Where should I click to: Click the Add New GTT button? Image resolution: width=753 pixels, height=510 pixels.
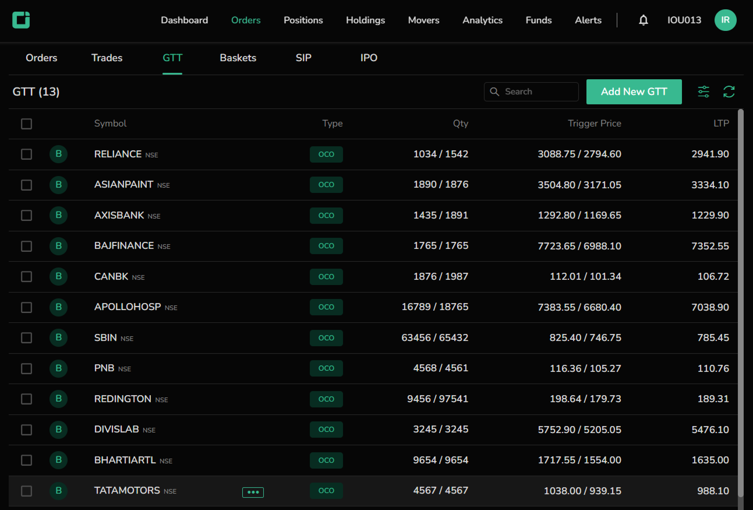click(634, 92)
